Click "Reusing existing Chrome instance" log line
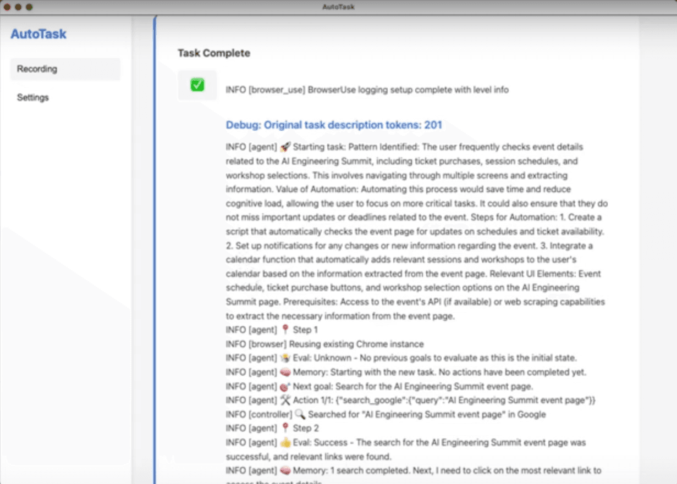This screenshot has width=677, height=484. [325, 344]
